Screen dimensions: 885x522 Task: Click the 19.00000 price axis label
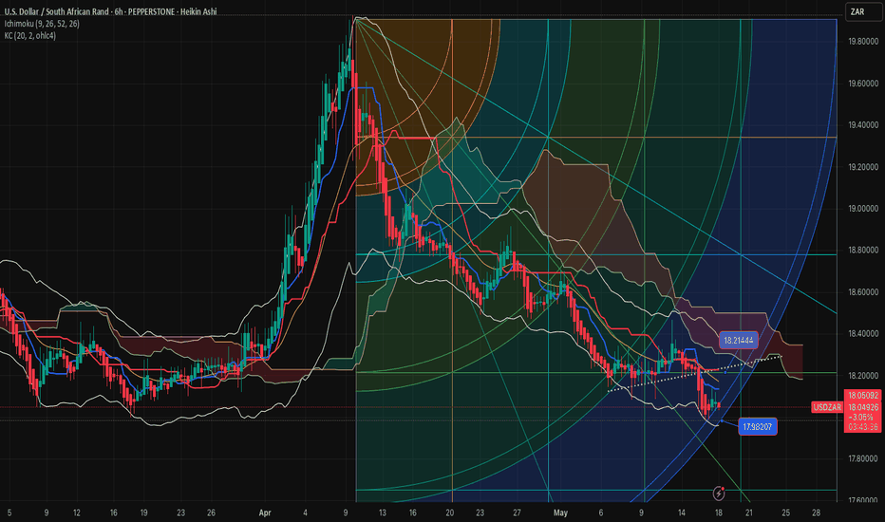(863, 209)
